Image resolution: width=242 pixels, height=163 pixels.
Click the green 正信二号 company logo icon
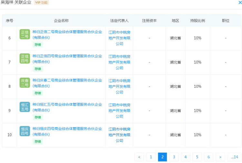point(25,34)
